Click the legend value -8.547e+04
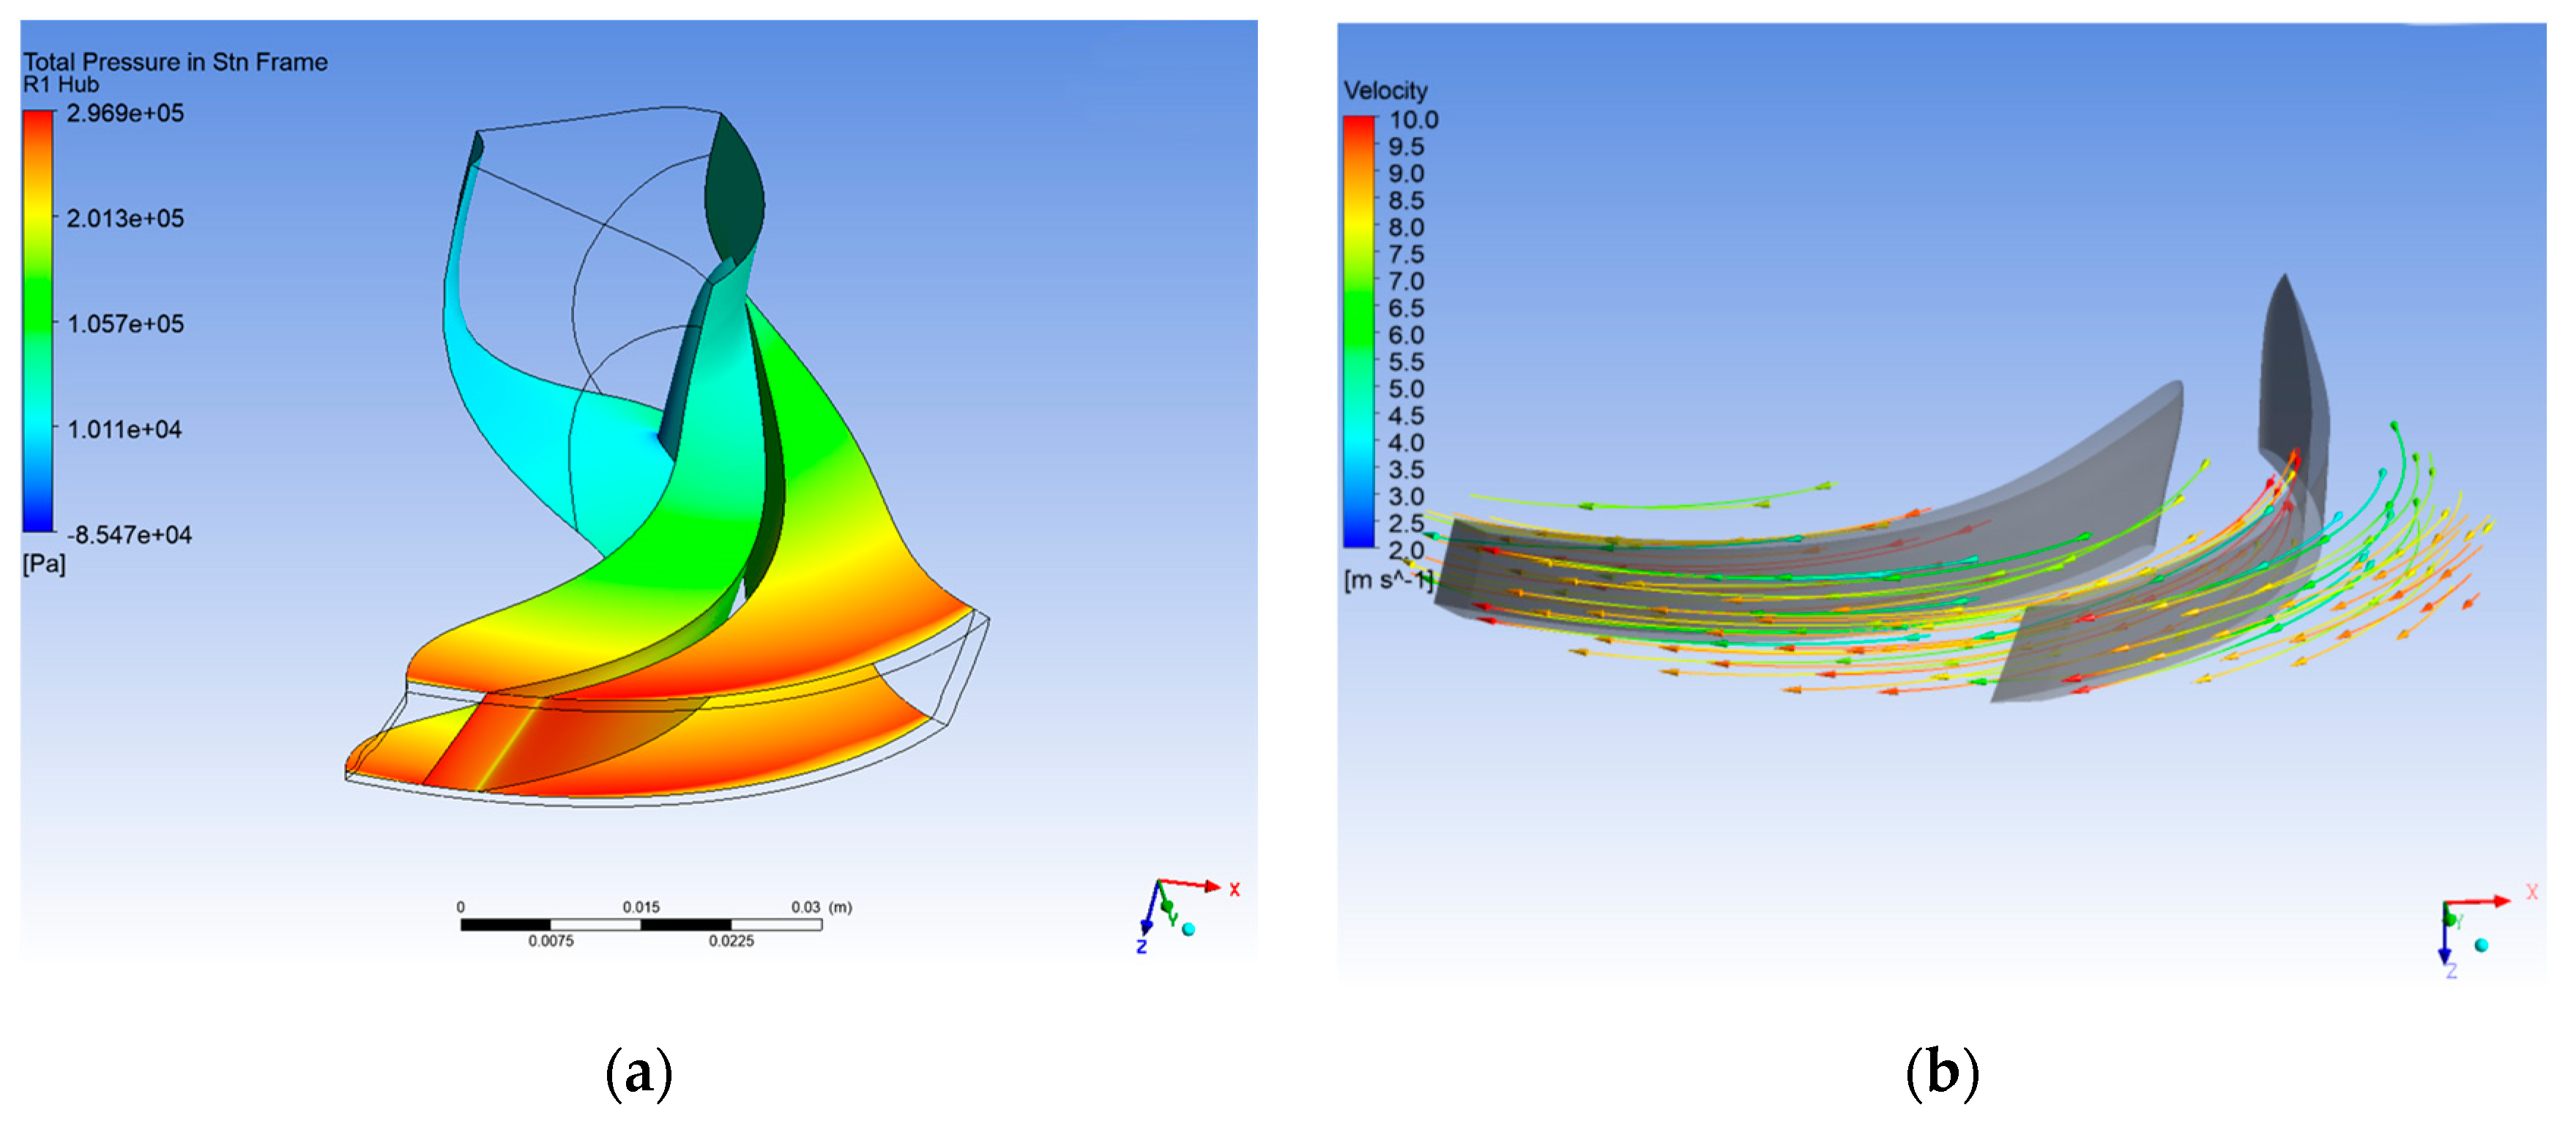Image resolution: width=2576 pixels, height=1124 pixels. pos(129,535)
